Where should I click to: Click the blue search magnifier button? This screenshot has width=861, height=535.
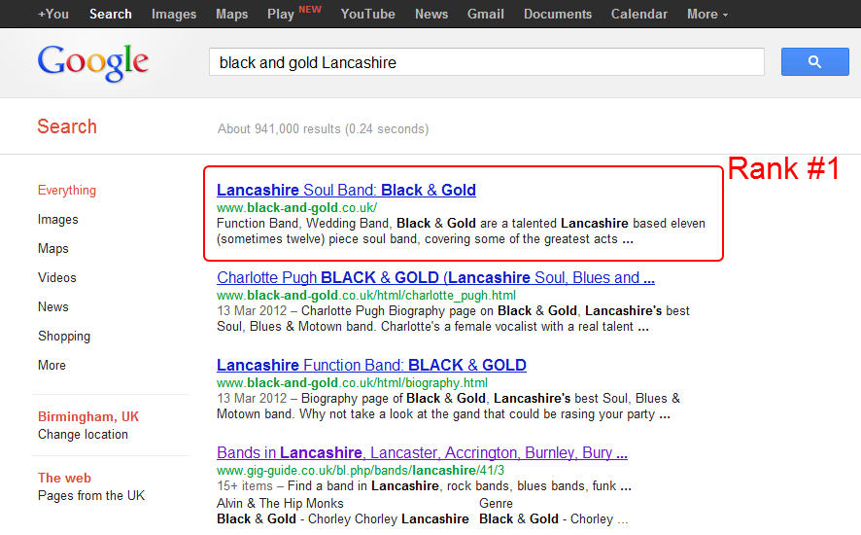click(815, 61)
